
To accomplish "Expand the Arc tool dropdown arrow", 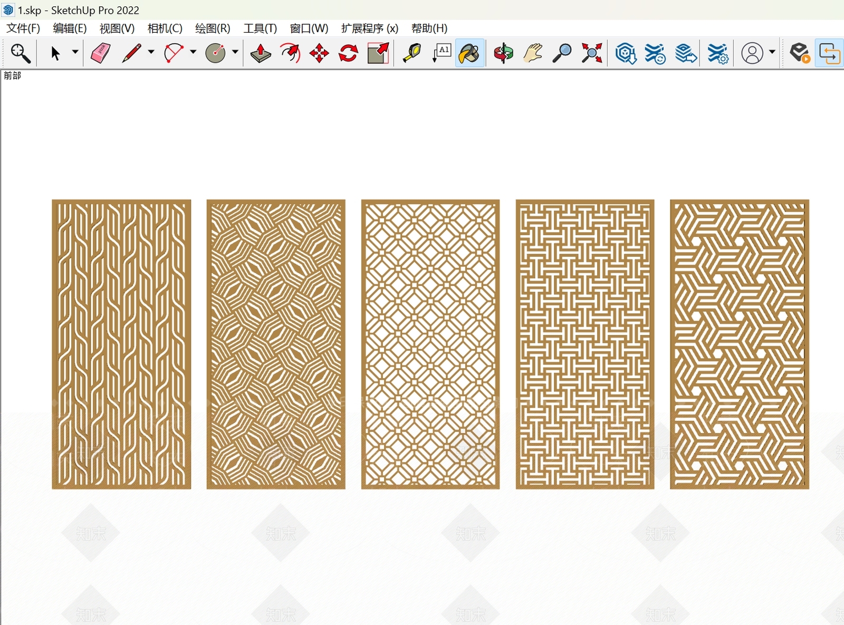I will [193, 52].
